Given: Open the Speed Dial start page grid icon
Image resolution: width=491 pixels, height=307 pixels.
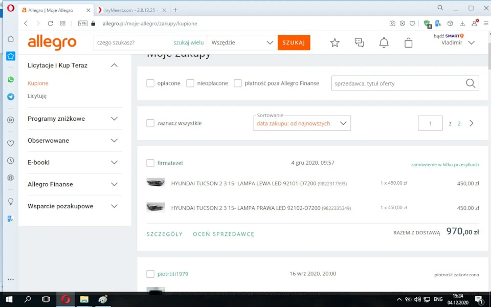Looking at the screenshot, I should (x=62, y=24).
